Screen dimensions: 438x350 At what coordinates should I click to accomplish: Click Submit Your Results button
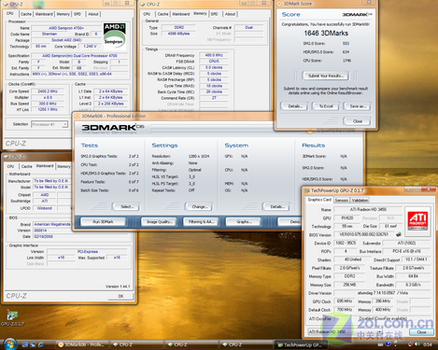(326, 76)
